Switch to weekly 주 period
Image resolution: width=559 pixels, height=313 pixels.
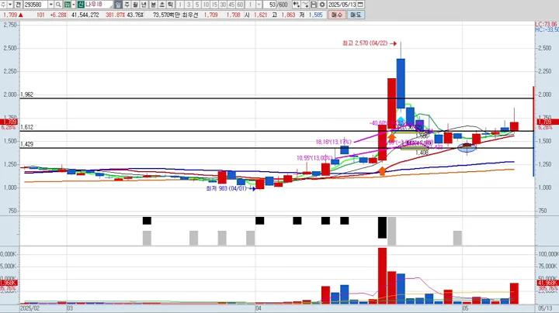pos(127,5)
